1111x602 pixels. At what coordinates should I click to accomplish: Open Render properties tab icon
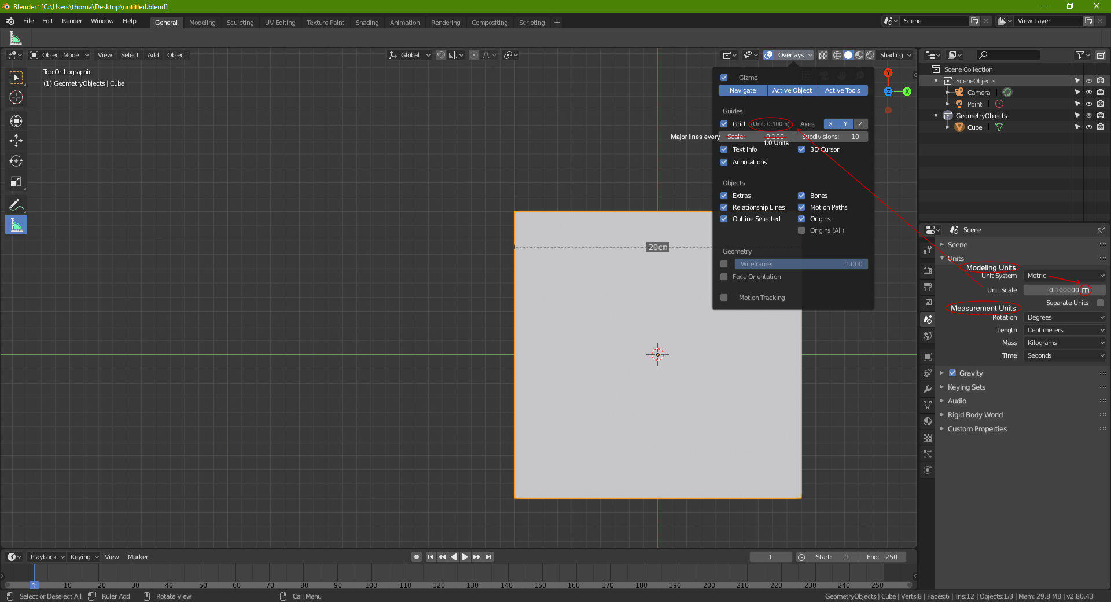pos(928,270)
